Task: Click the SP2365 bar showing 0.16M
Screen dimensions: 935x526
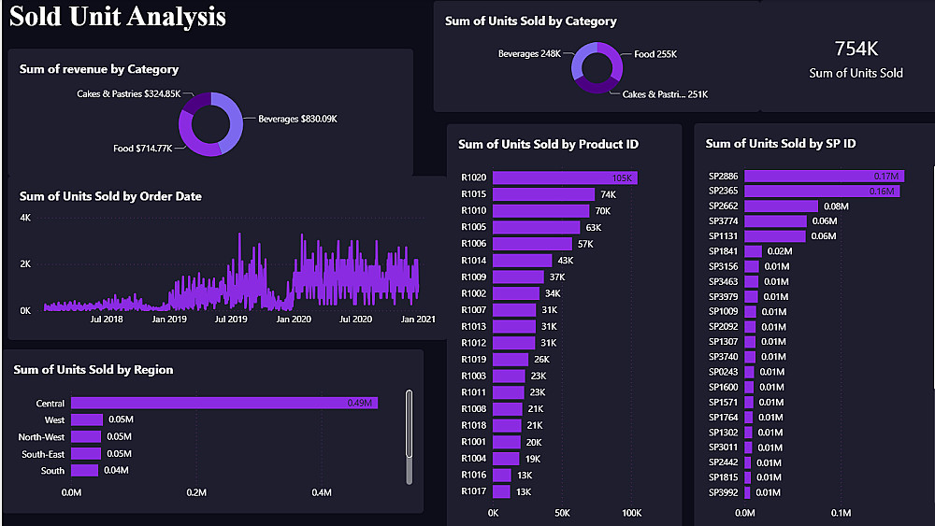Action: pos(822,192)
